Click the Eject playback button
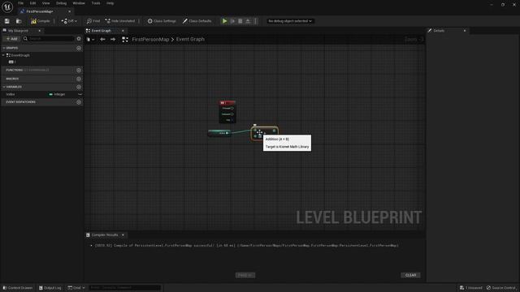 pyautogui.click(x=248, y=21)
